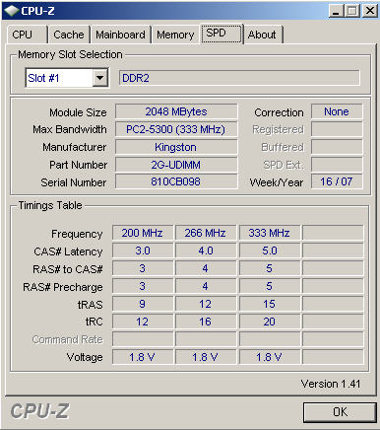The height and width of the screenshot is (430, 380).
Task: Click the Correction value None
Action: pos(337,111)
